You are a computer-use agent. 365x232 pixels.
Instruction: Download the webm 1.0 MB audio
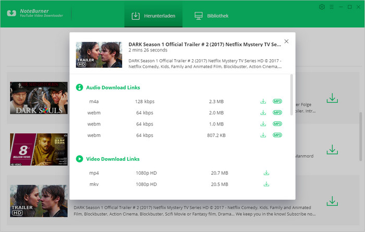[x=263, y=124]
